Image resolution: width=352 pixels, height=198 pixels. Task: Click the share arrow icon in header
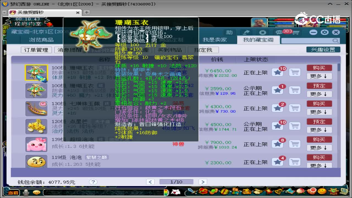[246, 32]
